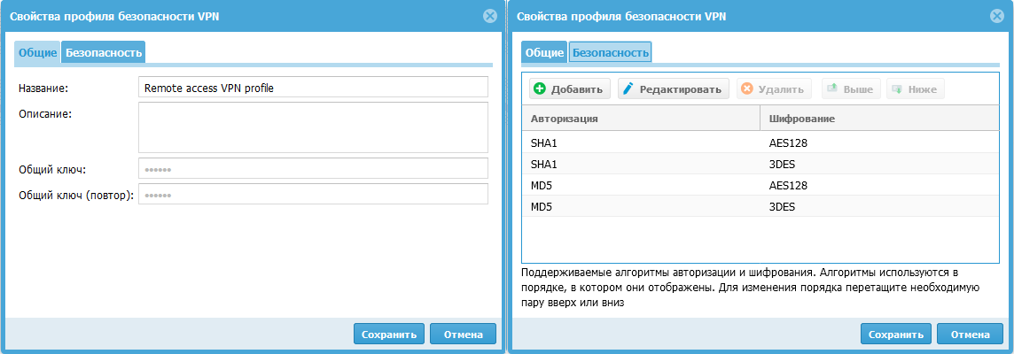
Task: Click the Удалить toolbar button
Action: [x=774, y=89]
